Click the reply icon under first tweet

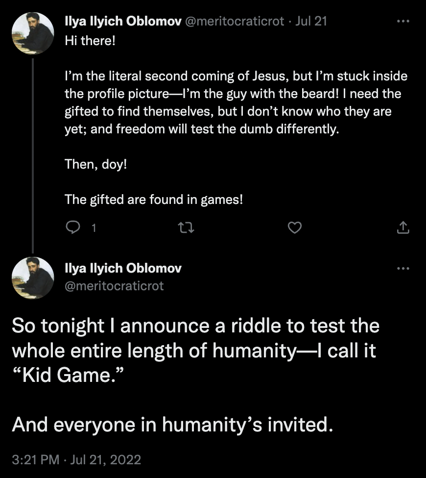point(72,227)
